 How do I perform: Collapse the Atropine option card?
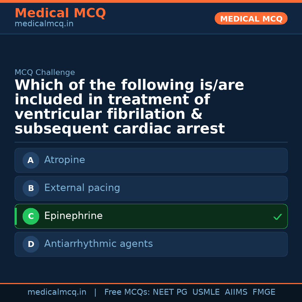151,160
